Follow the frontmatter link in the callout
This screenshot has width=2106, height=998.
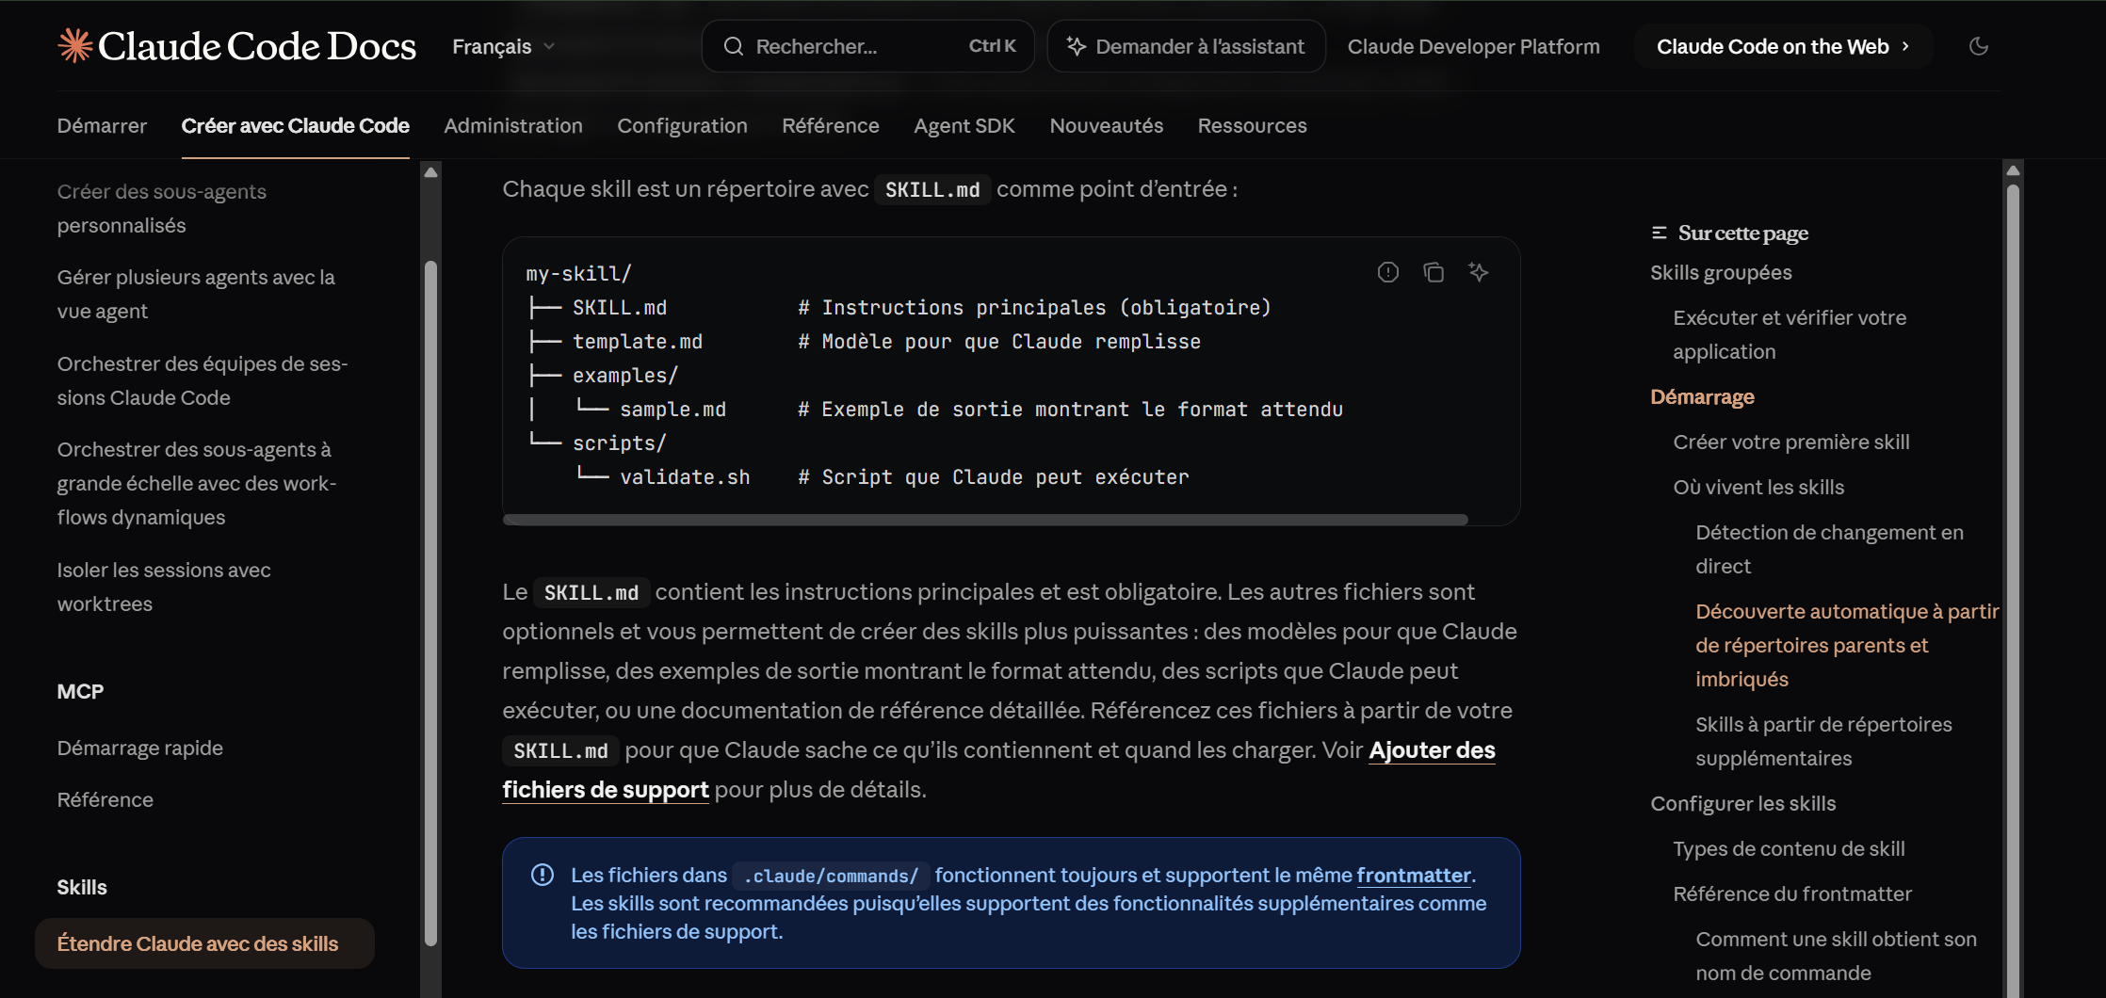coord(1414,875)
